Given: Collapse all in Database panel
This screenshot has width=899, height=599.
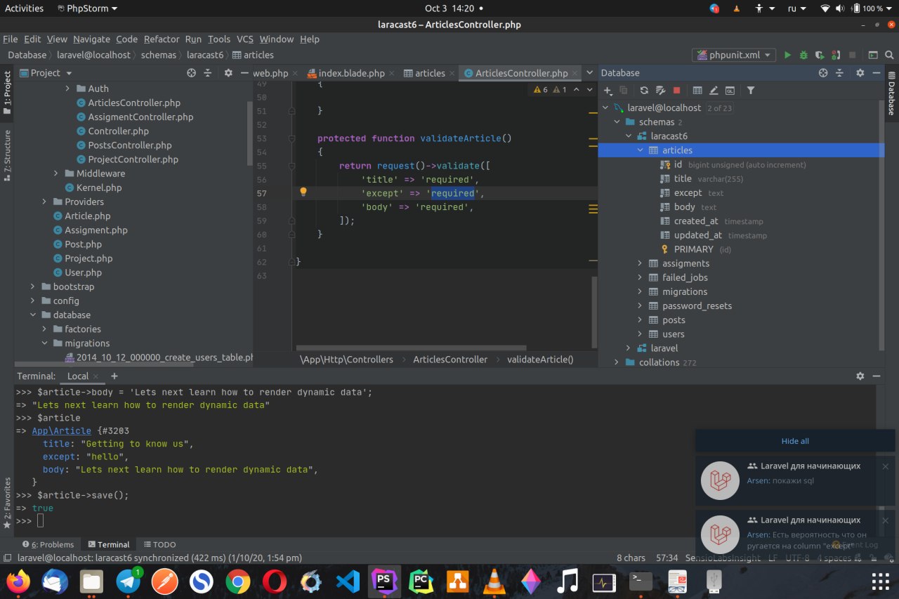Looking at the screenshot, I should tap(839, 73).
